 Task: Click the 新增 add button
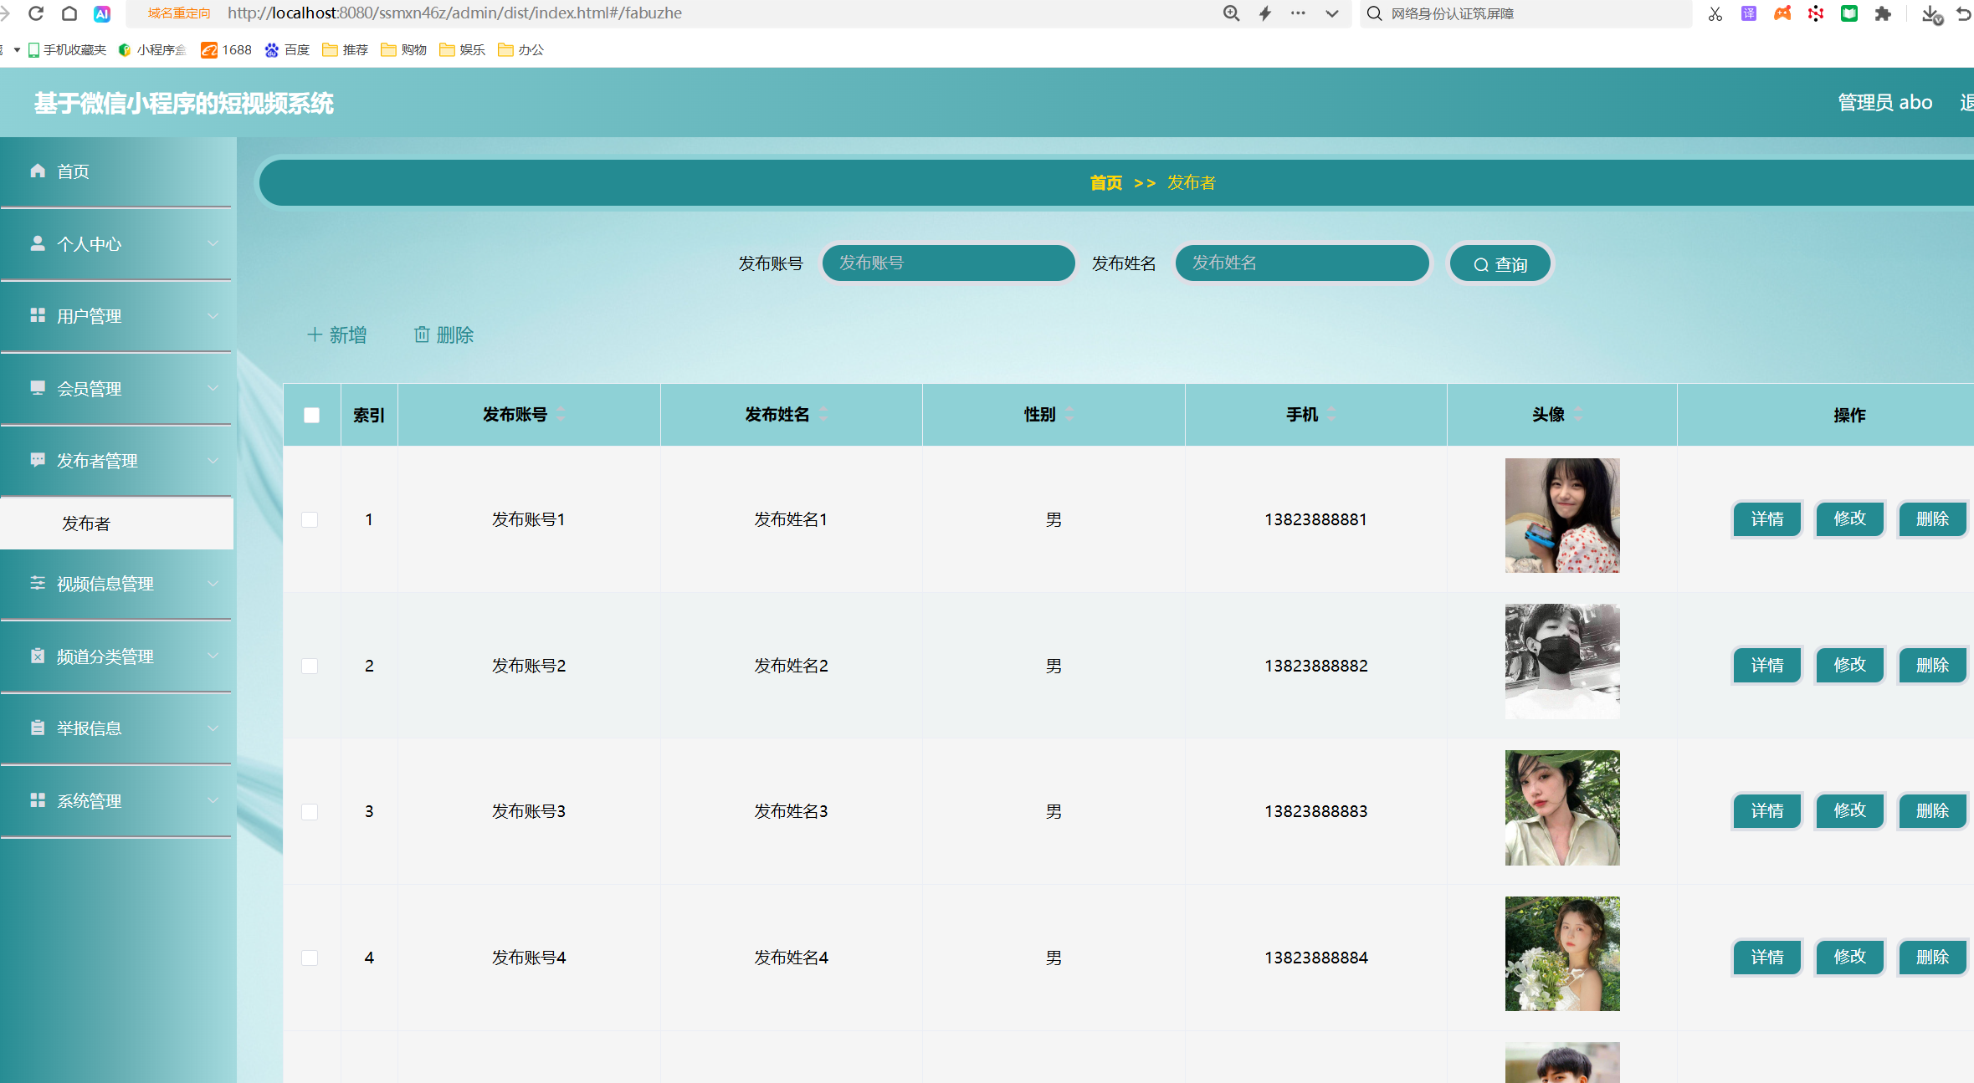coord(336,335)
